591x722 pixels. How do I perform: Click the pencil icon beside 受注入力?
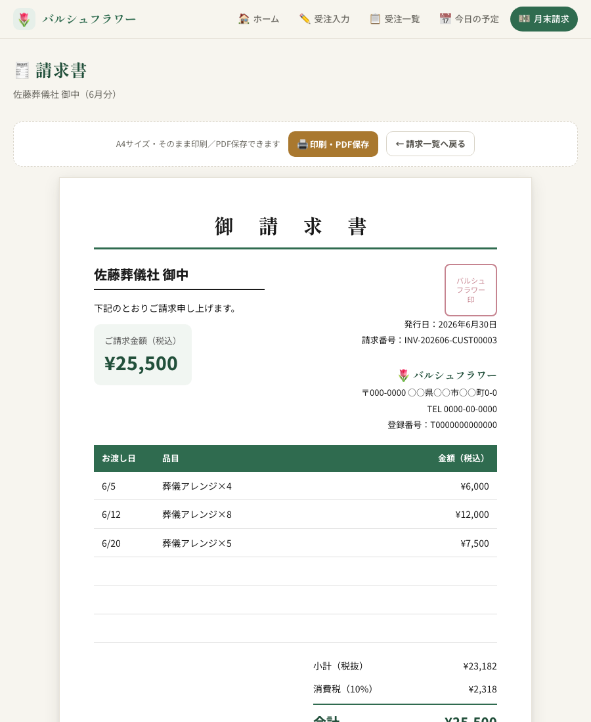(305, 19)
